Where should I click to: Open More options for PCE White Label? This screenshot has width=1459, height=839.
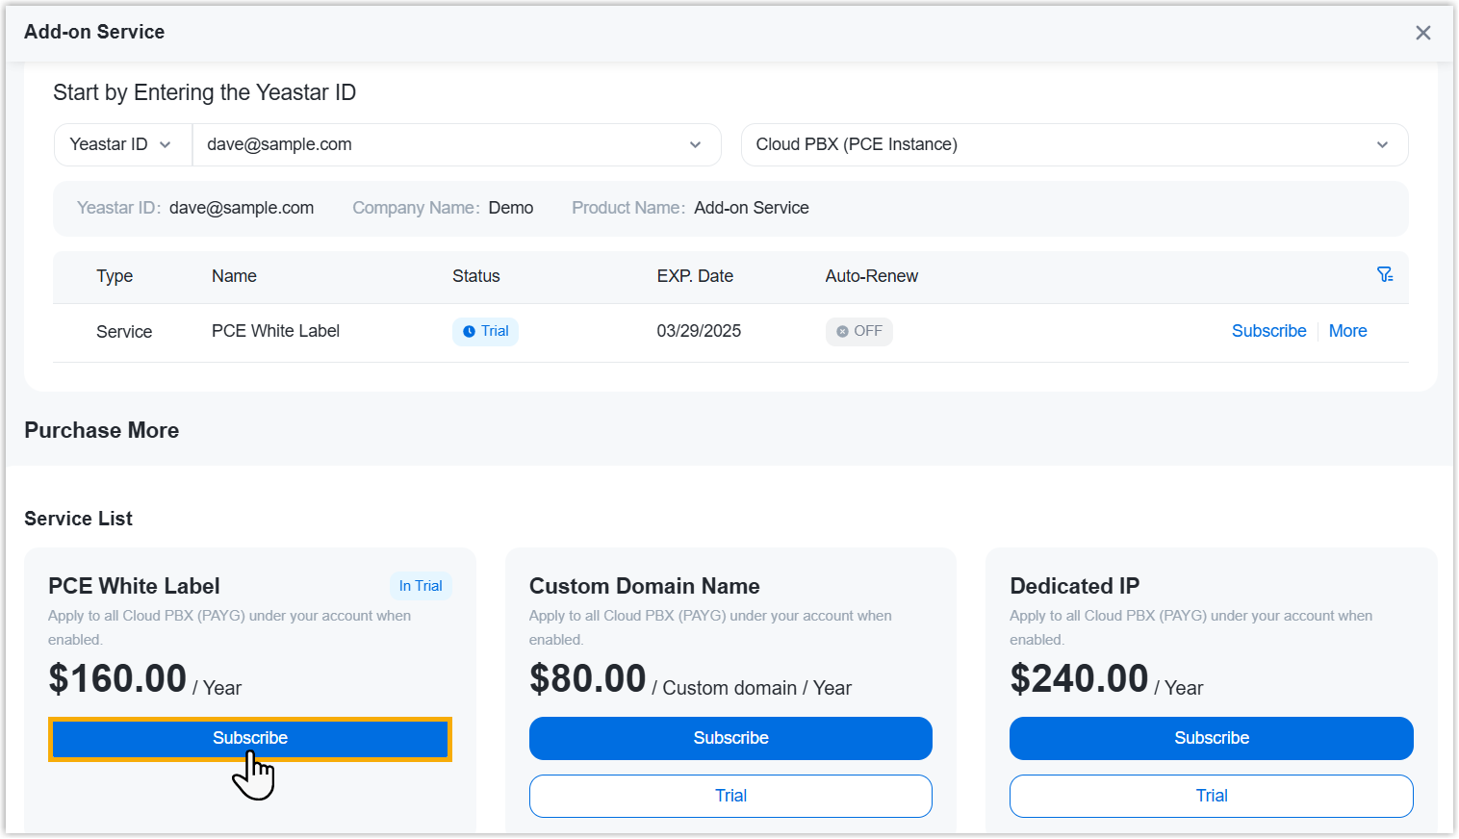click(x=1347, y=331)
